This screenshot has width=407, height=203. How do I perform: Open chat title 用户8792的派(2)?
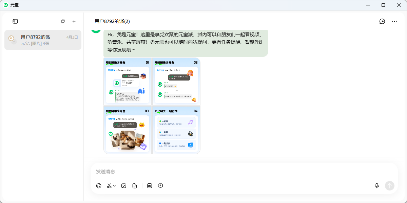coord(112,21)
